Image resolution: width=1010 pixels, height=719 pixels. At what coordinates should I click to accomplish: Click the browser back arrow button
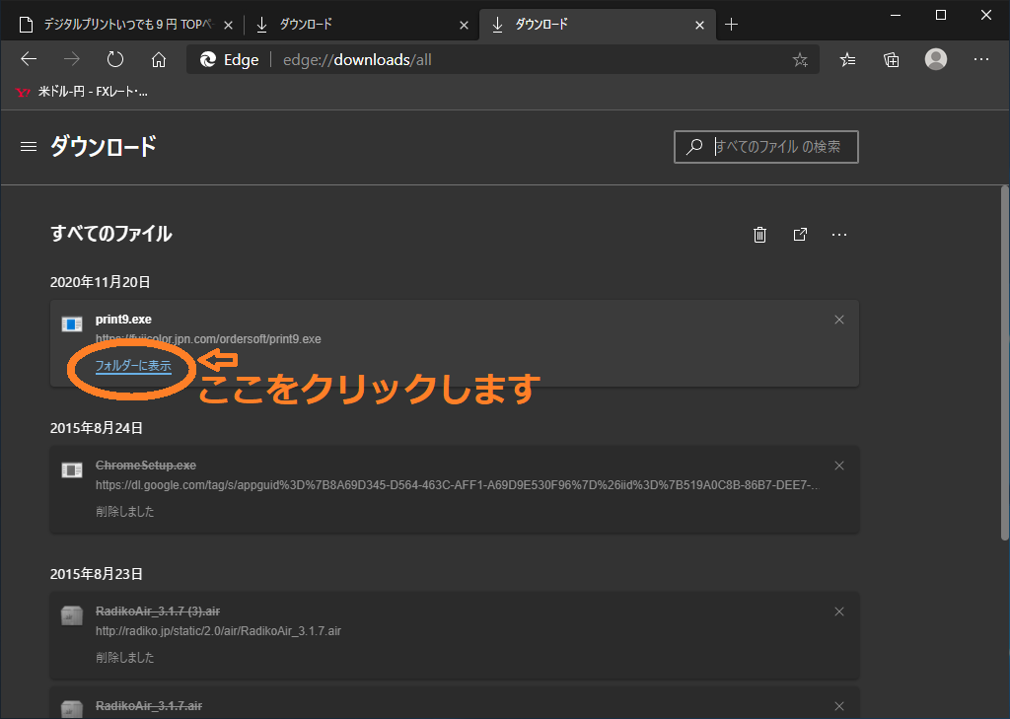point(29,60)
